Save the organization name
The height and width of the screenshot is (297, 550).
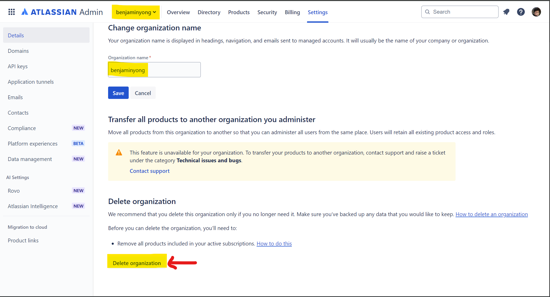[118, 93]
